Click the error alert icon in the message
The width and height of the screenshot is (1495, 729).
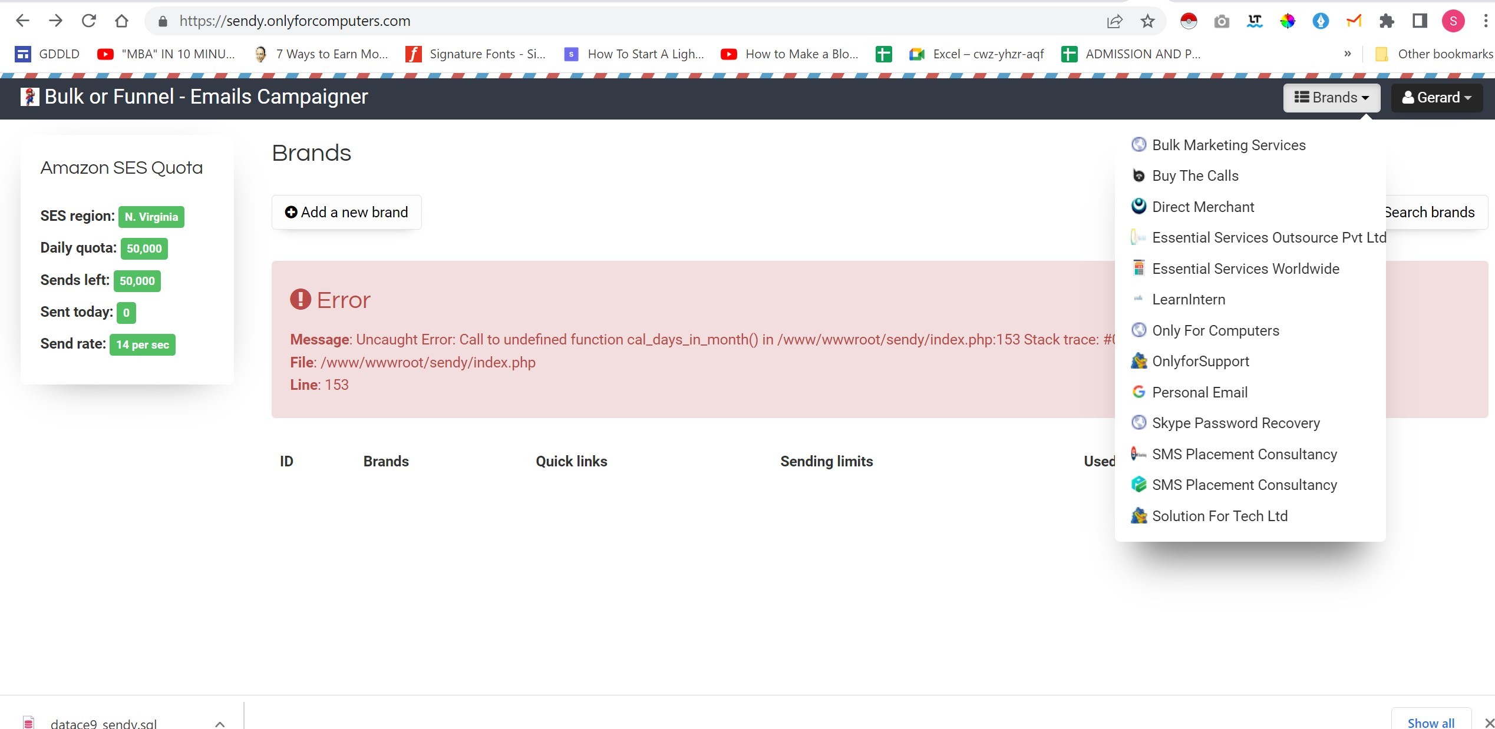point(300,300)
